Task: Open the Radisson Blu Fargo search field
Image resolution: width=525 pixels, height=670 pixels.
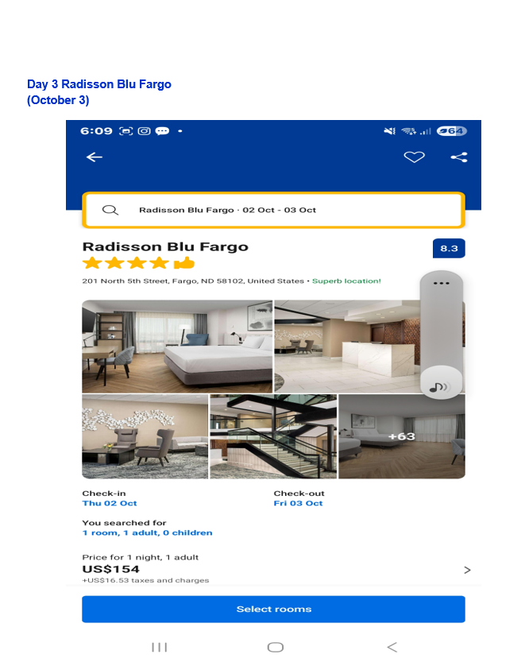Action: point(273,210)
